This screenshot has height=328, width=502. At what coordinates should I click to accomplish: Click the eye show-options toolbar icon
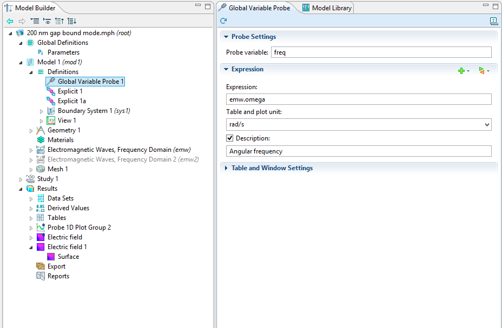[47, 21]
